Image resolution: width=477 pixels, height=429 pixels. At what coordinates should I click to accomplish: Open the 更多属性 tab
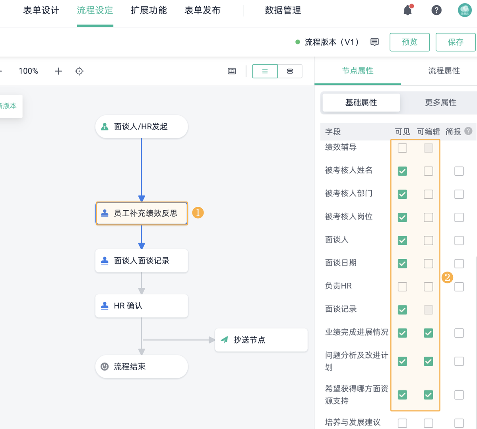pos(440,103)
